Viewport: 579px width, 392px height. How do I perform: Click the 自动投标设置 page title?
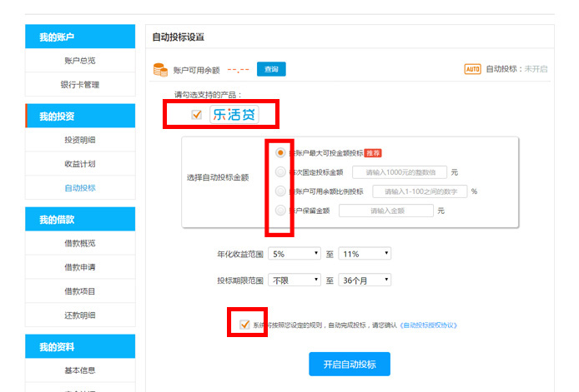[179, 37]
